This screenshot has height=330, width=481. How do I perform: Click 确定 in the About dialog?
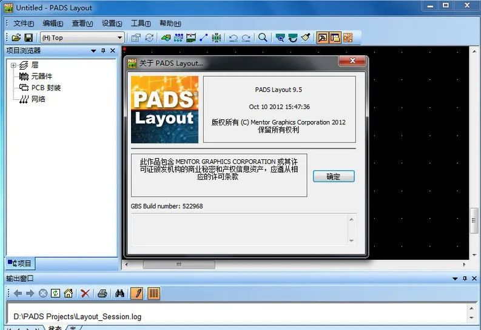(334, 177)
